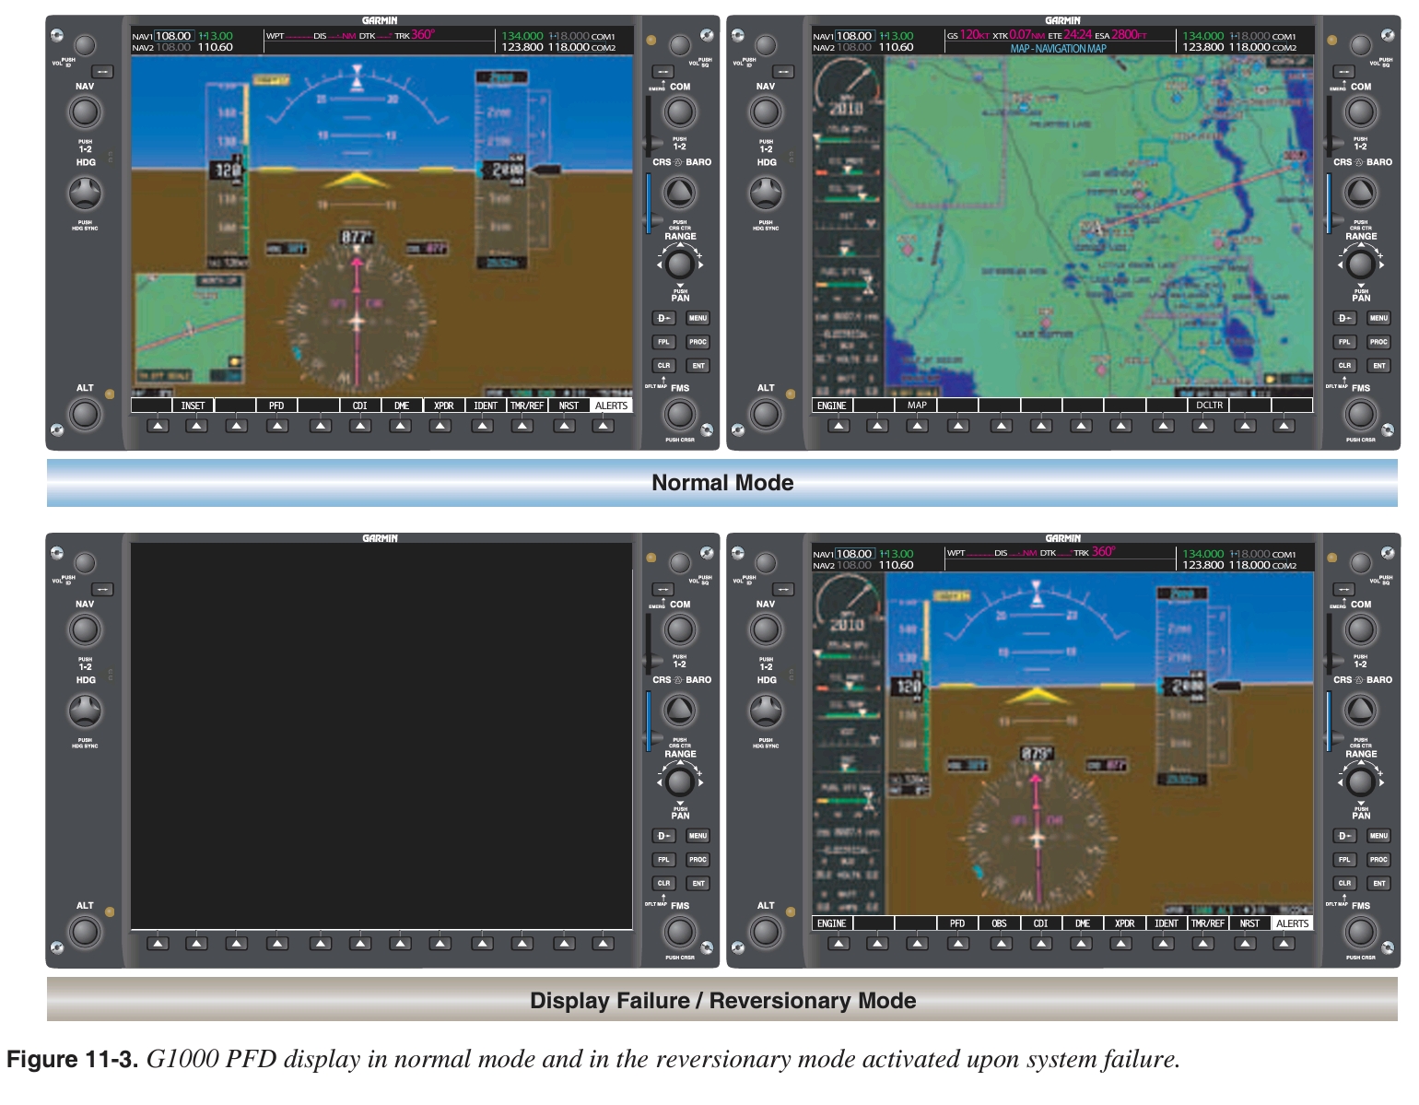Screen dimensions: 1419x1105
Task: Select TMR/REF softkey label on normal-mode PFD
Action: point(527,406)
